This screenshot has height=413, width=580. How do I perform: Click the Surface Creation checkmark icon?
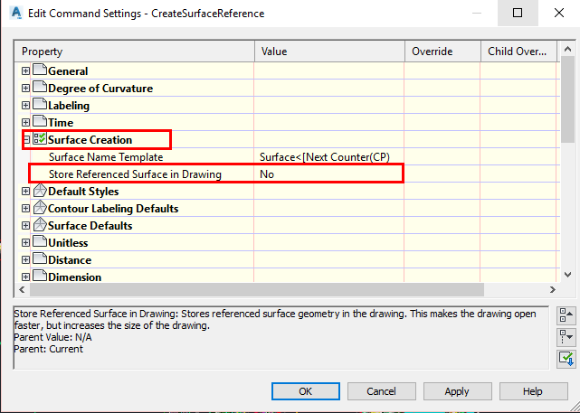point(40,139)
